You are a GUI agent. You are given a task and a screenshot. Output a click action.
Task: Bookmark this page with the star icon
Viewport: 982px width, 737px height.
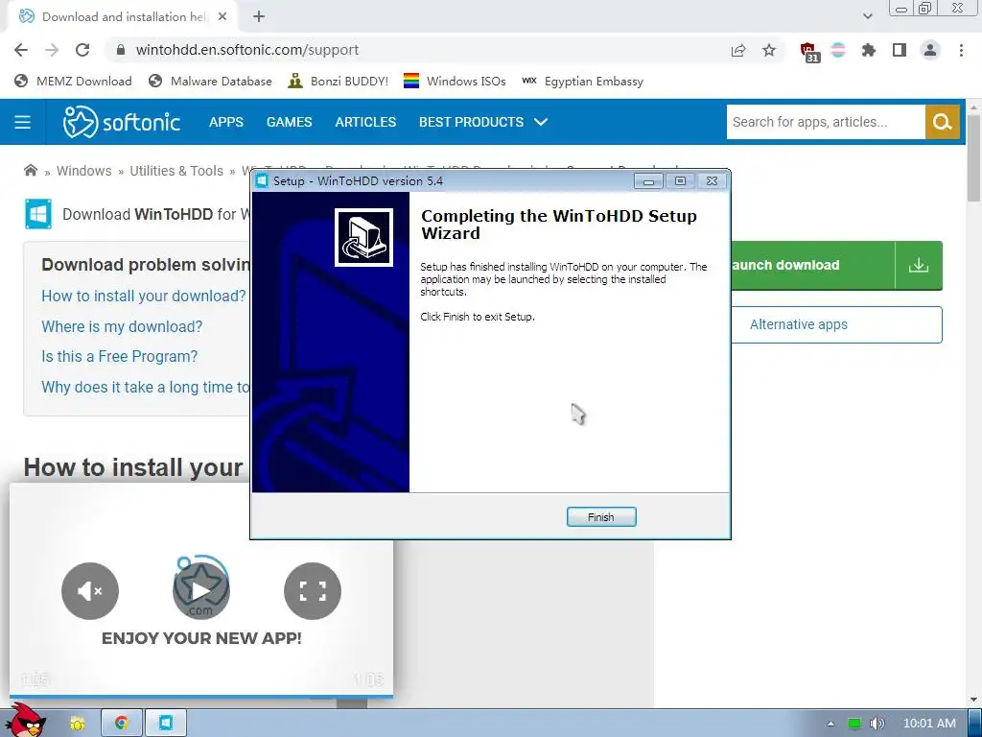point(769,50)
